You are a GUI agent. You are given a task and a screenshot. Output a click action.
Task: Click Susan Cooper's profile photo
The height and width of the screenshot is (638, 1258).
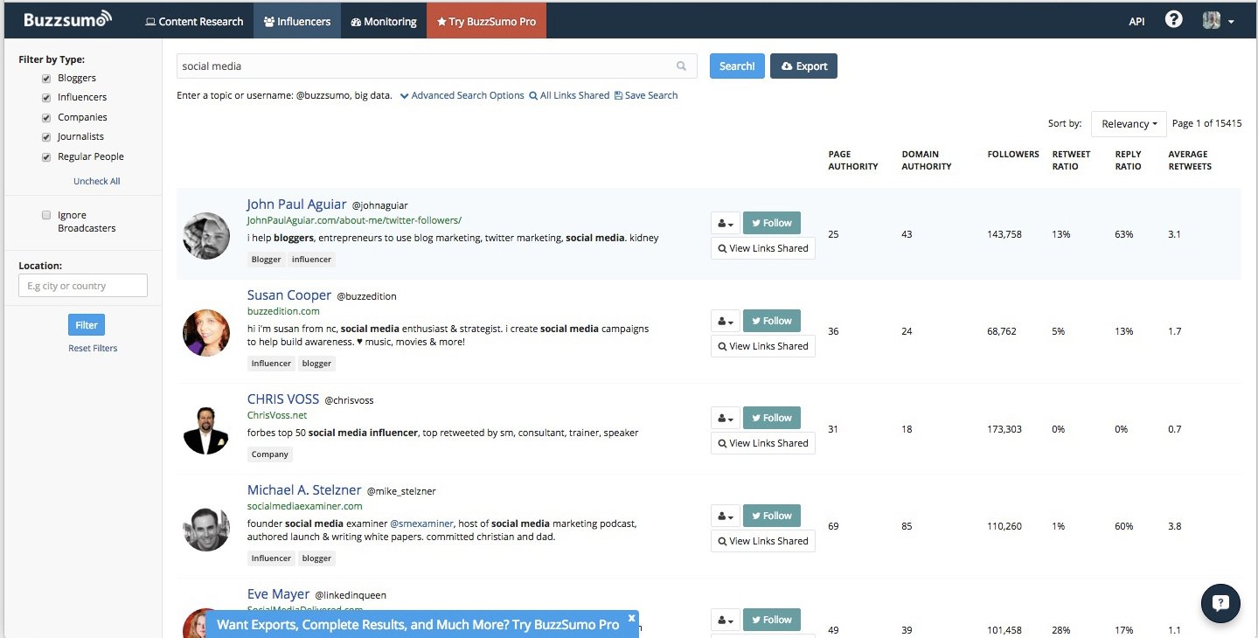(x=206, y=333)
